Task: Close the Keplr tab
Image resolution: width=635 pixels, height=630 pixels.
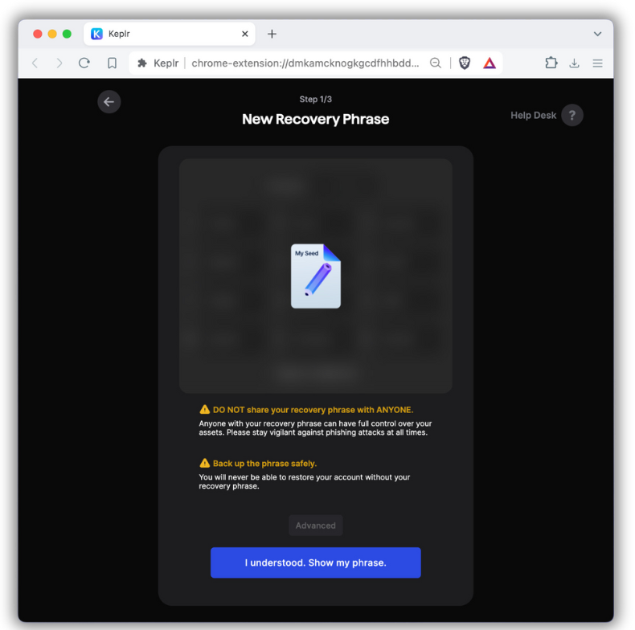Action: pyautogui.click(x=245, y=34)
